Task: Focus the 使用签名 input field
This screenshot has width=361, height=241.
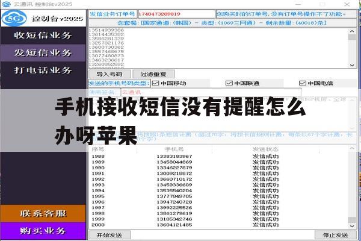Action: click(211, 92)
